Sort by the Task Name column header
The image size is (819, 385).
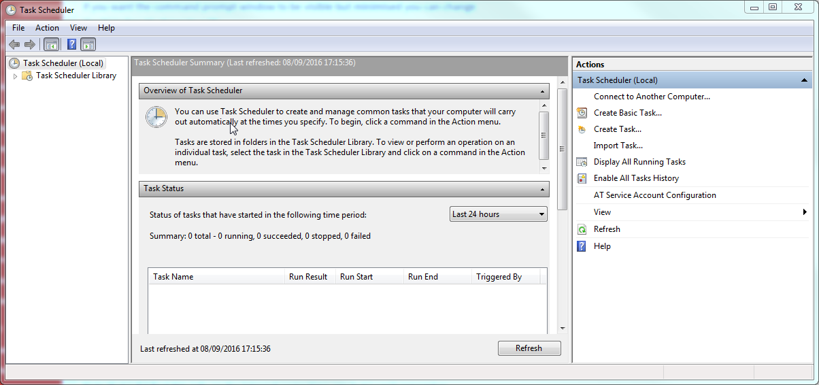coord(216,277)
